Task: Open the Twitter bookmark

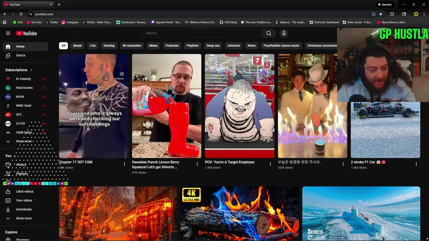Action: click(52, 22)
